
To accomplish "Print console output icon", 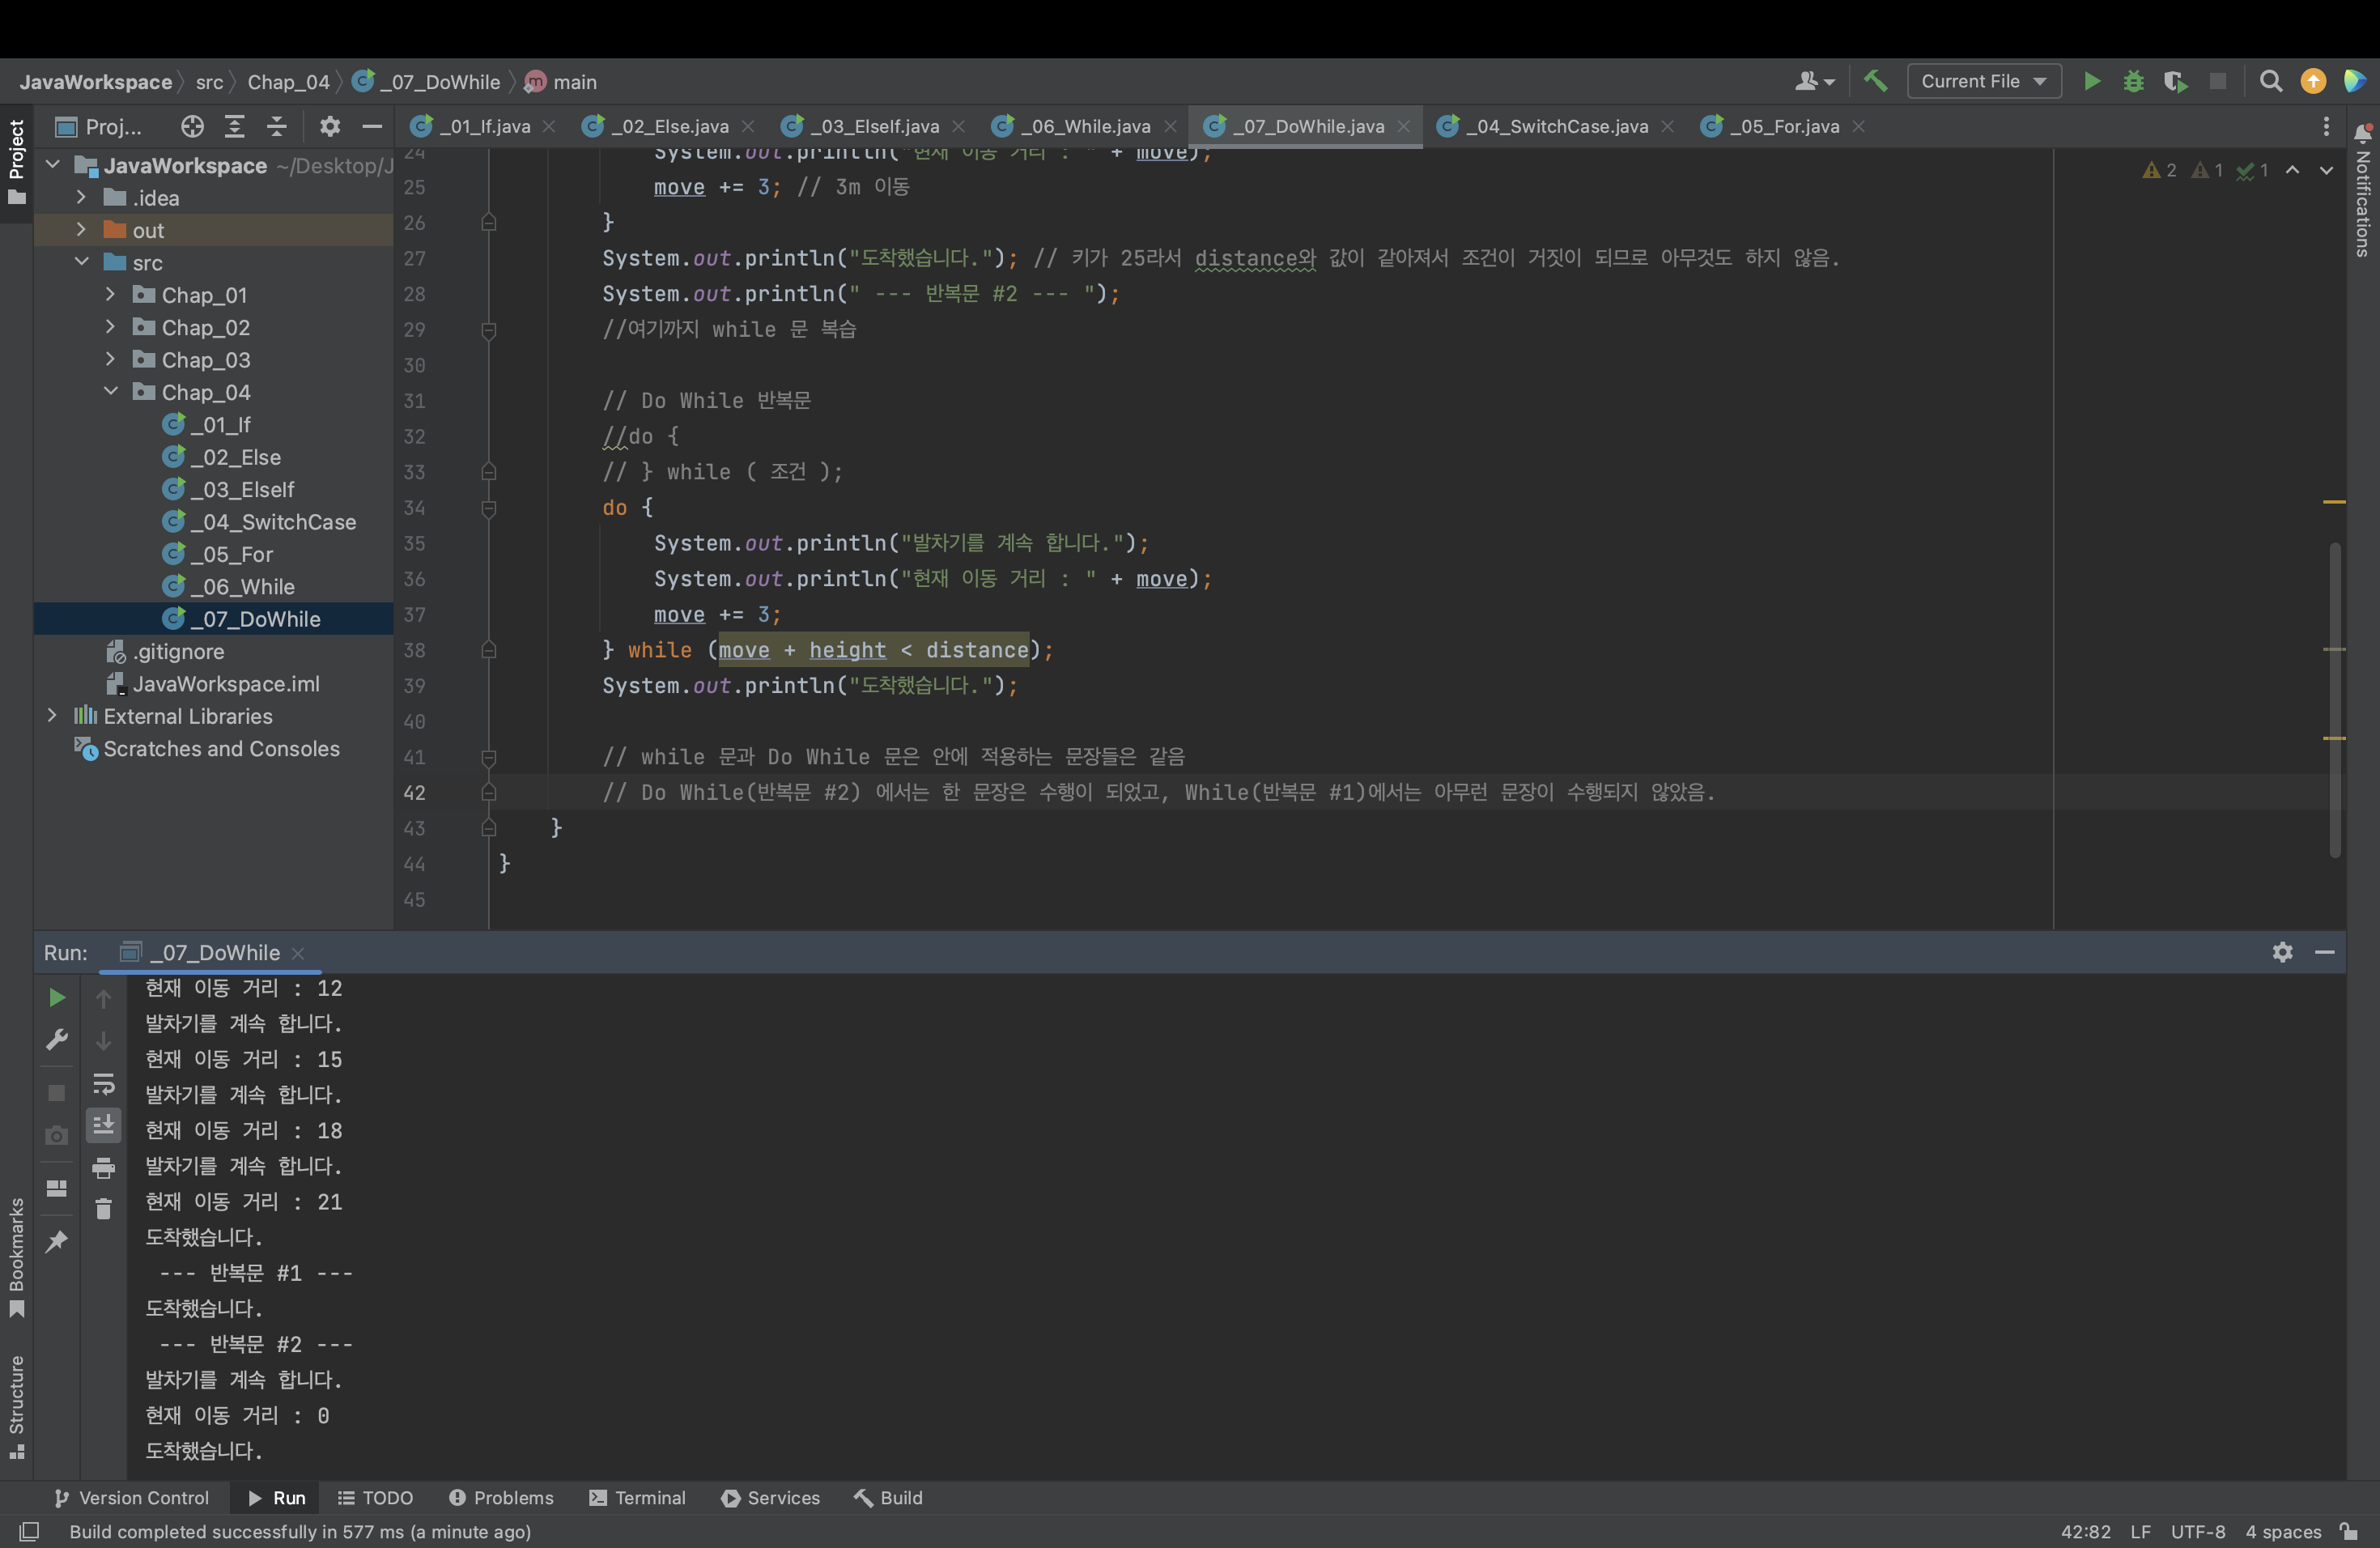I will click(x=103, y=1168).
